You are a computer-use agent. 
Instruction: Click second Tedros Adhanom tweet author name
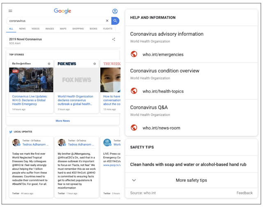point(81,144)
